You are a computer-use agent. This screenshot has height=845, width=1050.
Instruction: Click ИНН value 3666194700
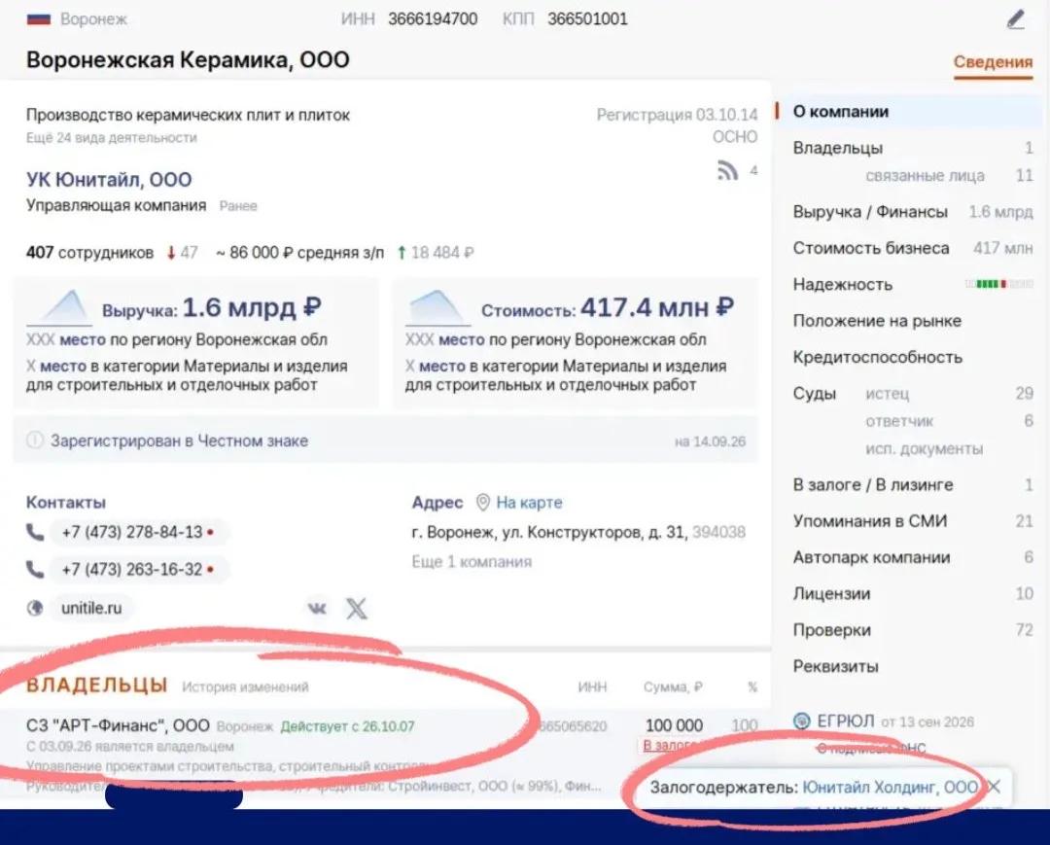pos(433,18)
